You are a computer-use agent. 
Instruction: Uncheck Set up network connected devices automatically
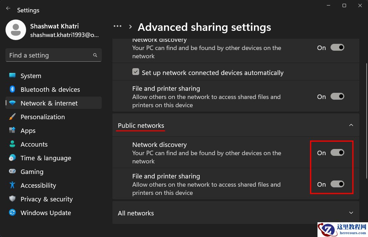(136, 72)
